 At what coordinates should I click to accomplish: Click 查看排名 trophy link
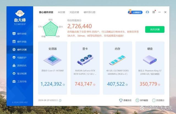[125, 100]
